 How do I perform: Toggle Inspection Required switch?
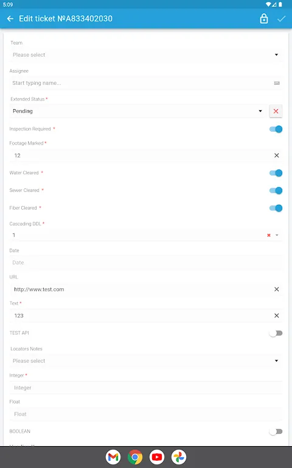click(x=276, y=129)
